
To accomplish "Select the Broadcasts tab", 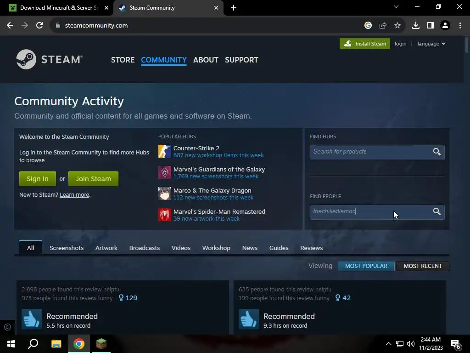I will coord(145,248).
